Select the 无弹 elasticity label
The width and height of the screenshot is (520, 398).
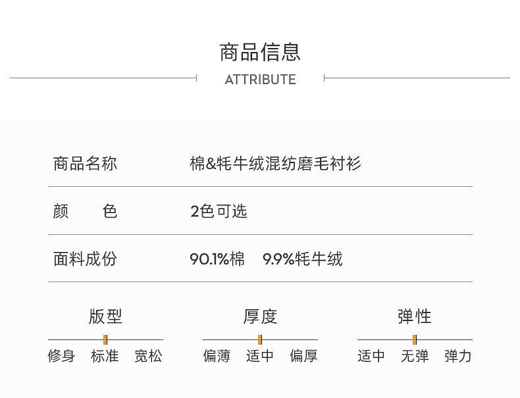click(x=415, y=357)
